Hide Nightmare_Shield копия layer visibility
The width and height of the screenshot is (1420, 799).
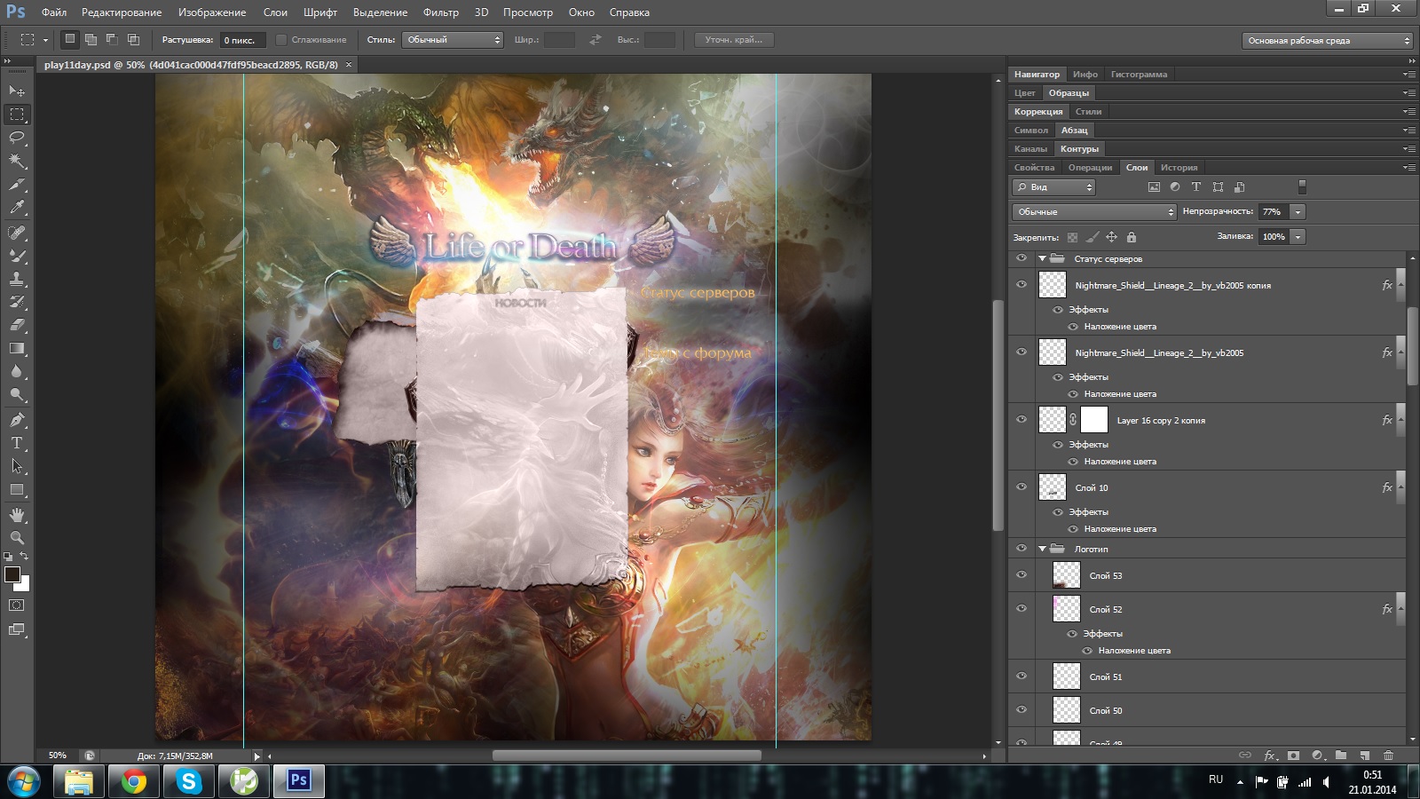pos(1022,285)
